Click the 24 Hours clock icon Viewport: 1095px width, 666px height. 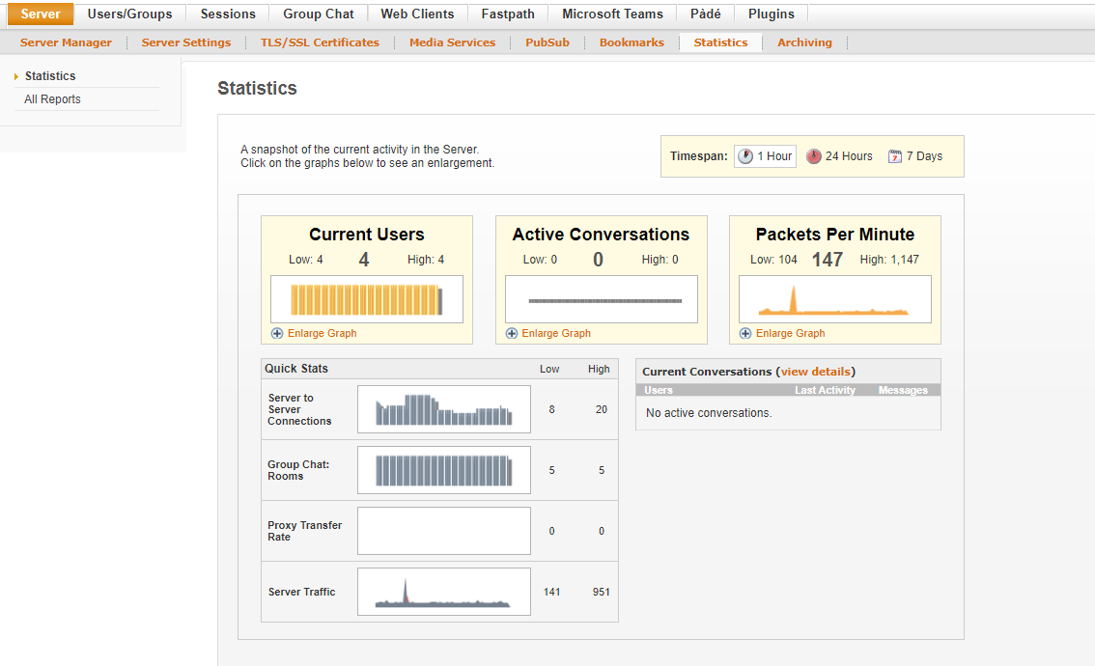[815, 155]
